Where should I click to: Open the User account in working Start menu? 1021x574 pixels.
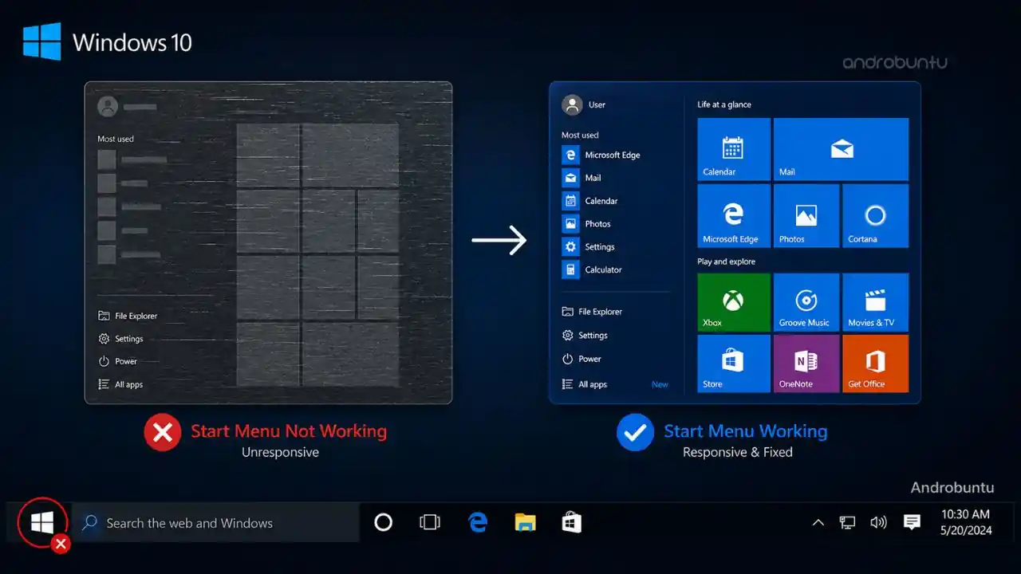584,104
